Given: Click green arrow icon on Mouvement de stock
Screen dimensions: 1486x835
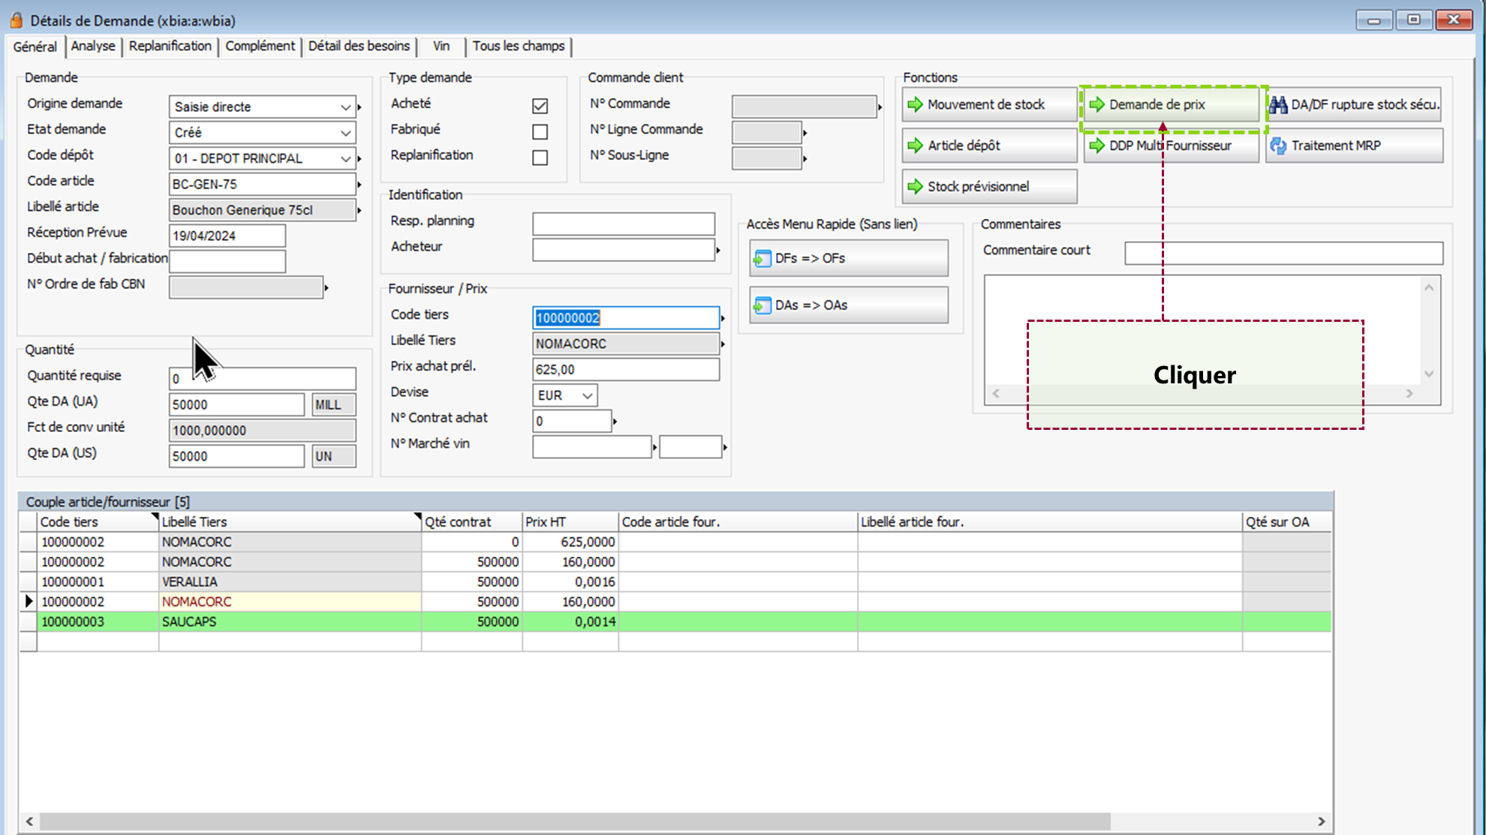Looking at the screenshot, I should (915, 104).
